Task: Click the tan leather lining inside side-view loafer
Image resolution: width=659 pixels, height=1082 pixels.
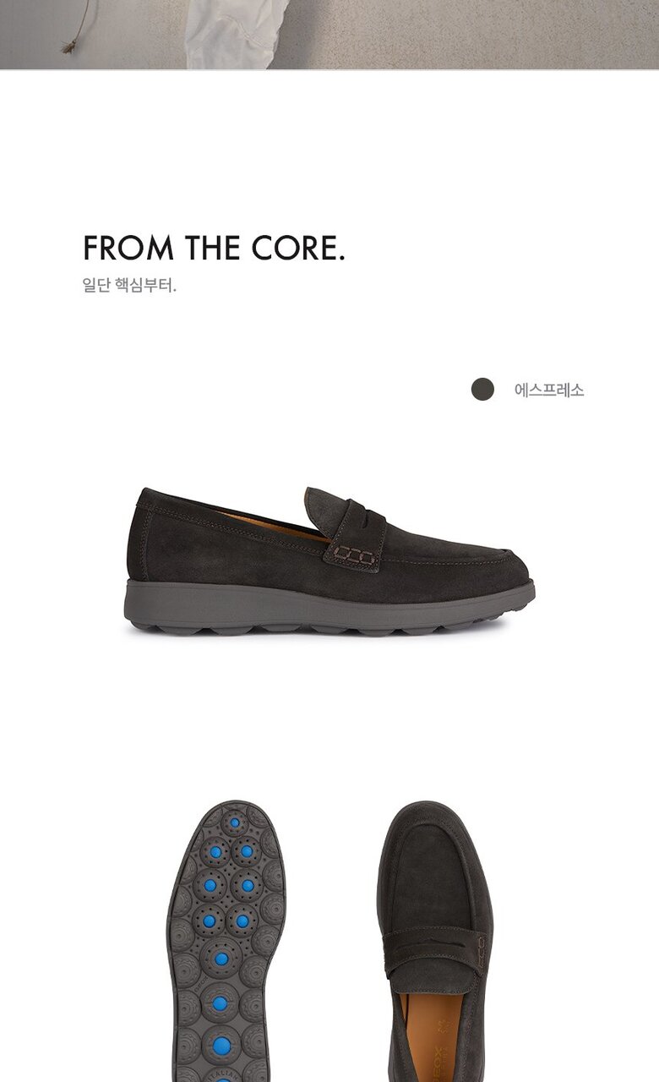Action: pyautogui.click(x=269, y=525)
